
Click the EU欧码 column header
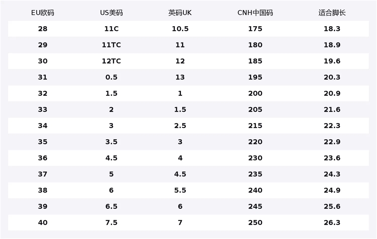click(43, 13)
